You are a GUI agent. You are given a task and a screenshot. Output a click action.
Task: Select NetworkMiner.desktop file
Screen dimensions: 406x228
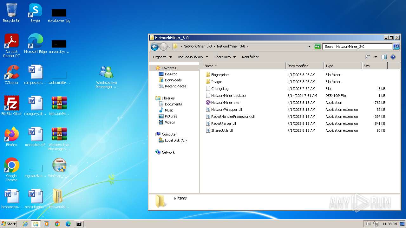228,96
